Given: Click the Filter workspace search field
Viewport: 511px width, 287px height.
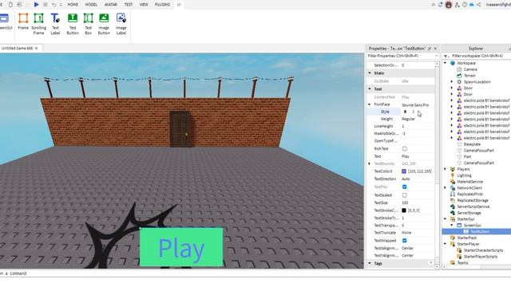Looking at the screenshot, I should click(x=477, y=56).
